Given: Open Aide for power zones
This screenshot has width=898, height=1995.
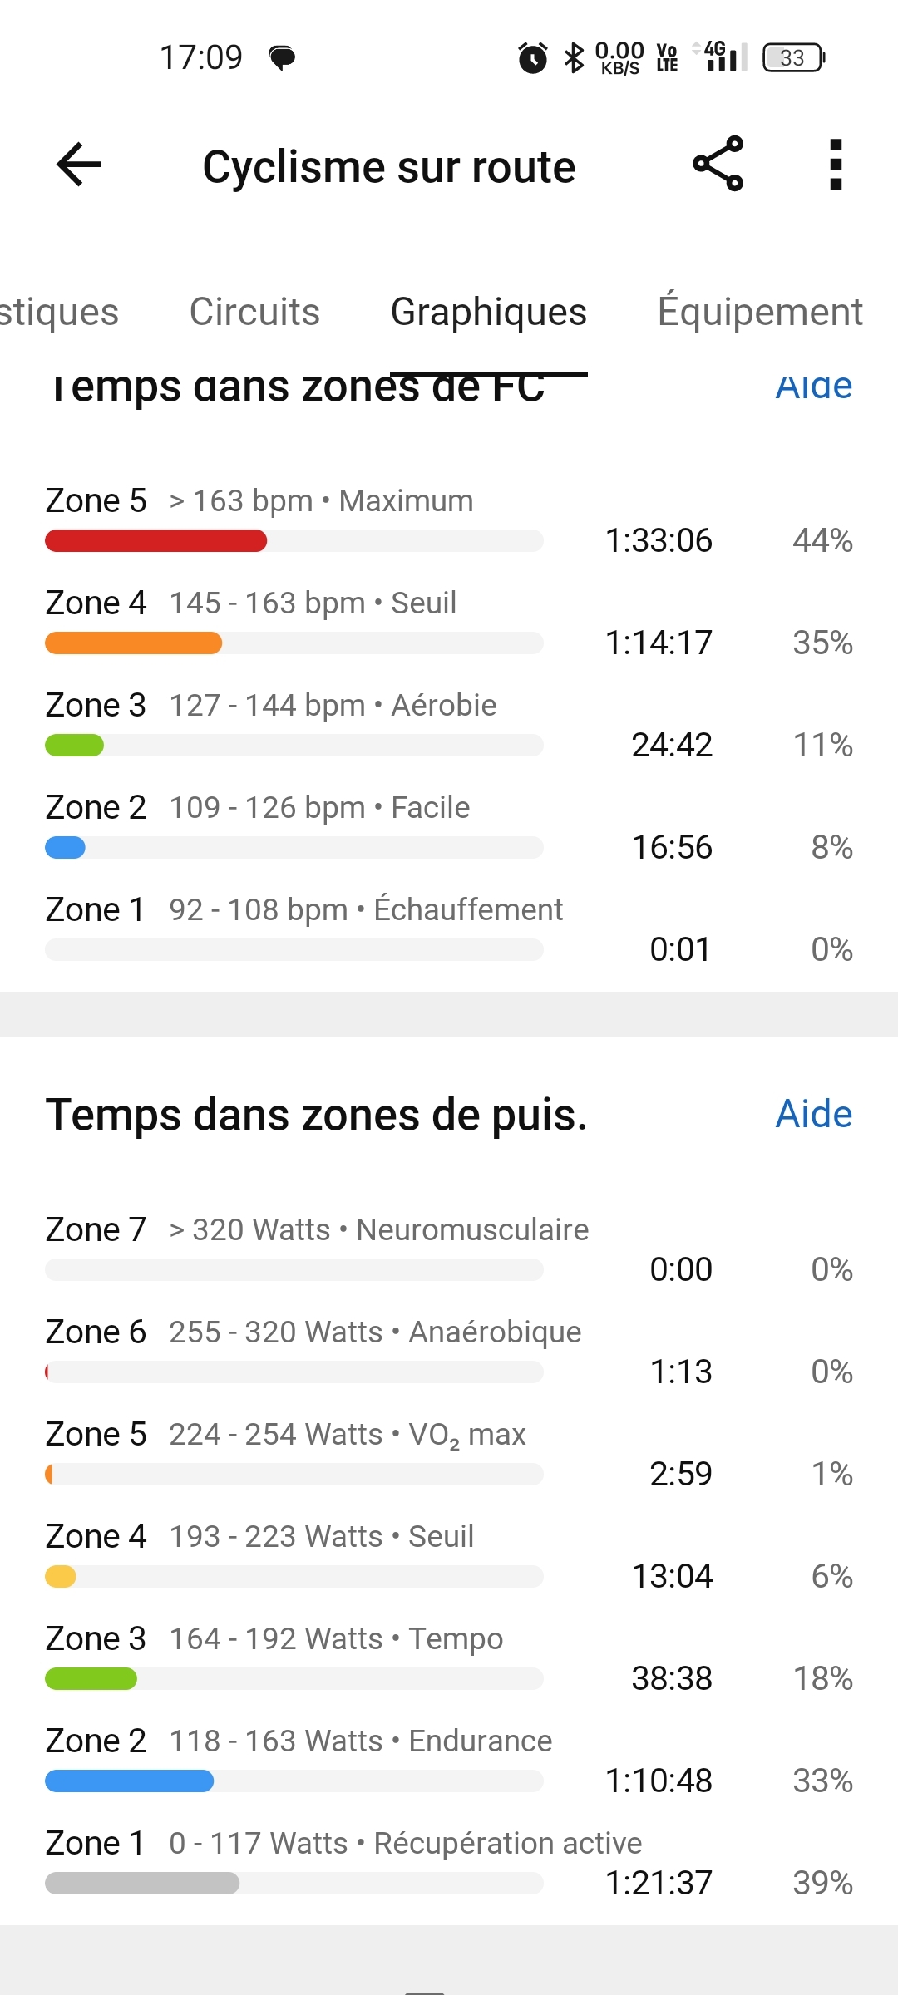Looking at the screenshot, I should point(813,1114).
